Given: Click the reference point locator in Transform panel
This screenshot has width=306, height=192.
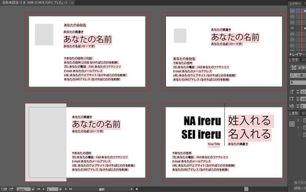Looking at the screenshot, I should 292,124.
